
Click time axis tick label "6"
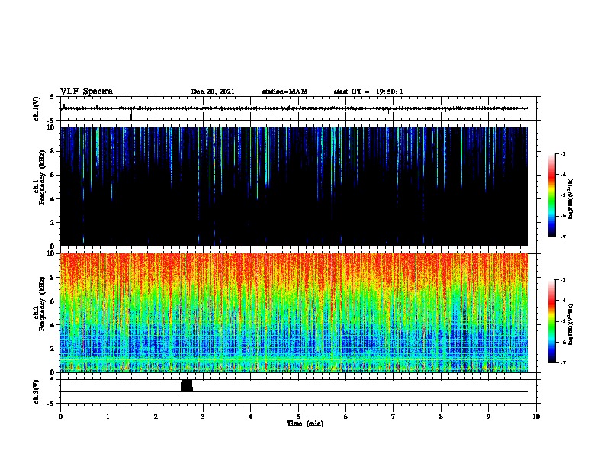point(346,417)
